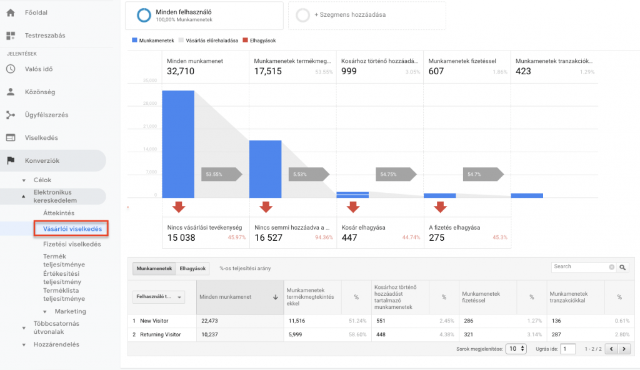Go to next table page
Viewport: 640px width, 370px height.
(x=624, y=349)
